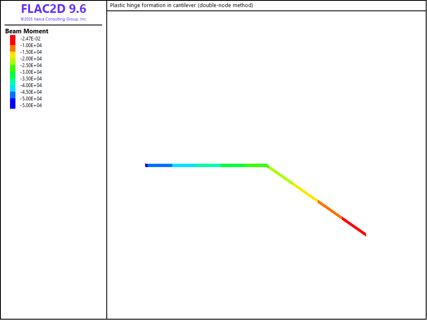Select the Beam Moment legend heading
This screenshot has height=320, width=427.
pyautogui.click(x=27, y=31)
